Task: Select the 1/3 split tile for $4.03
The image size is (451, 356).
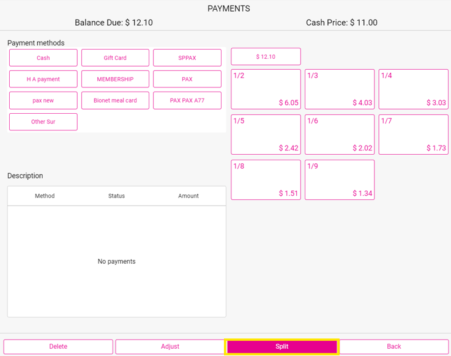Action: [x=340, y=89]
